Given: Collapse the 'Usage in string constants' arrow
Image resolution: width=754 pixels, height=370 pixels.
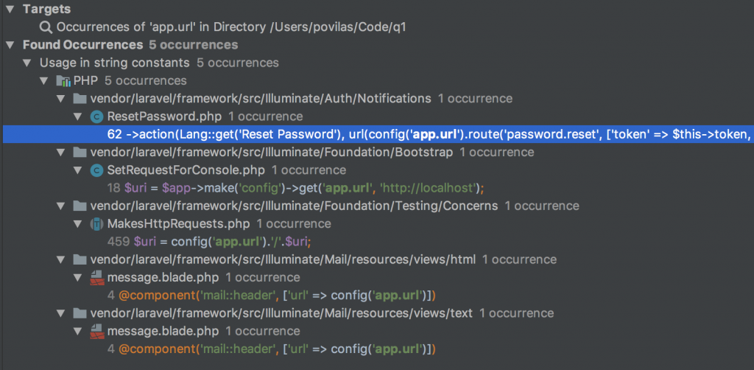Looking at the screenshot, I should click(27, 63).
